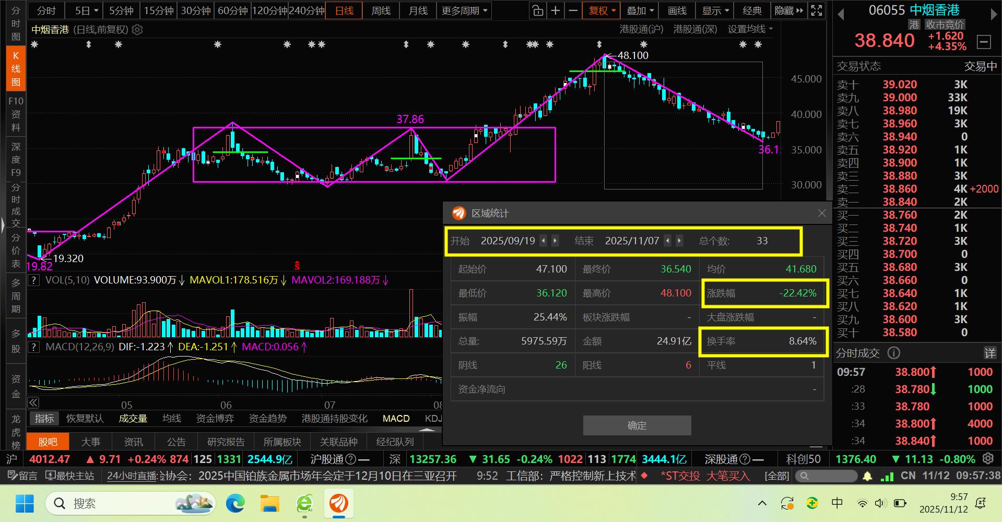Open 研究报告 tab
1002x522 pixels.
tap(226, 442)
